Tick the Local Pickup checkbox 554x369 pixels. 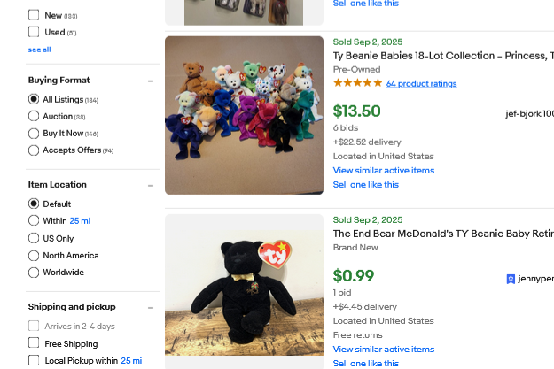click(x=34, y=360)
